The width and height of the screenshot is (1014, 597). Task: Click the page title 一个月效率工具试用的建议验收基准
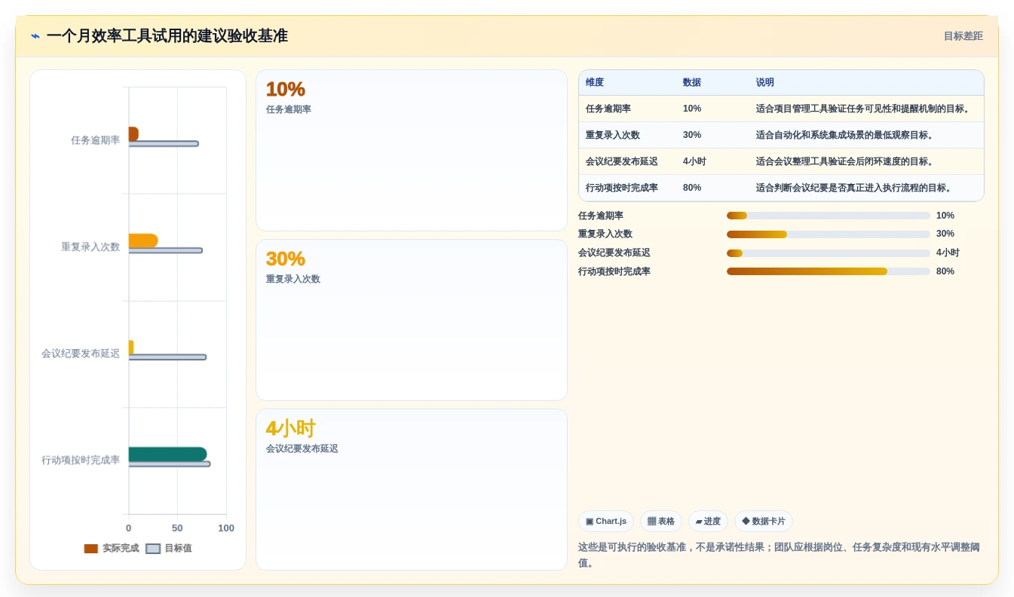click(x=167, y=36)
